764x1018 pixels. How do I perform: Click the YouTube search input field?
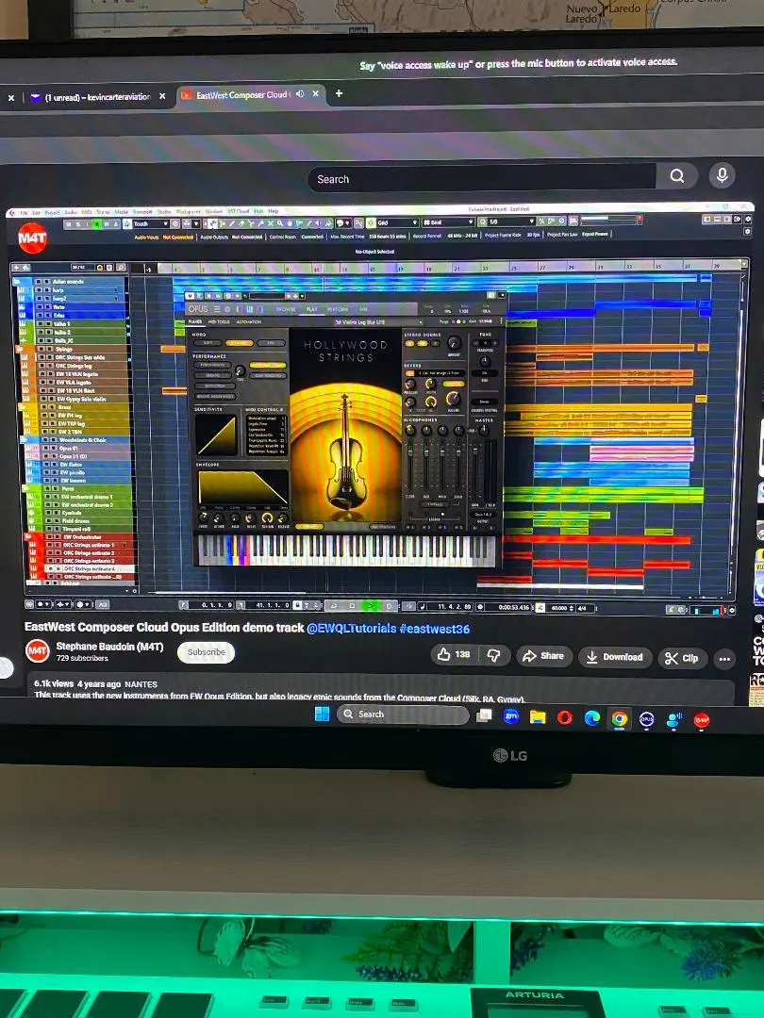[x=481, y=178]
